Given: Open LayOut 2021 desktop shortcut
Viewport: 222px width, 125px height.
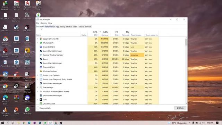Looking at the screenshot, I should (x=16, y=40).
